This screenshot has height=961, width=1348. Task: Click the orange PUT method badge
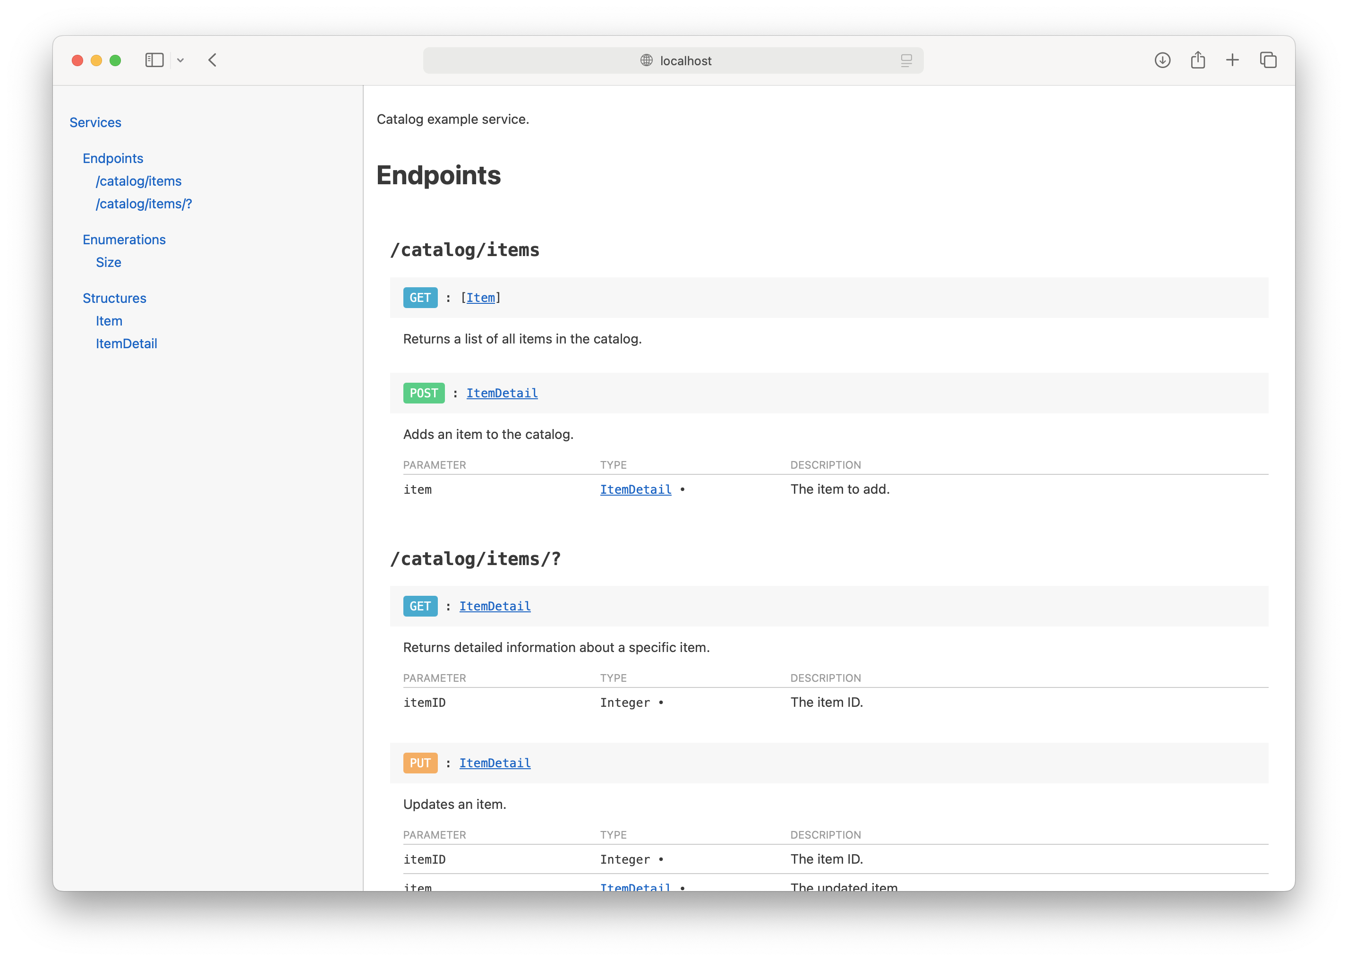pos(420,763)
